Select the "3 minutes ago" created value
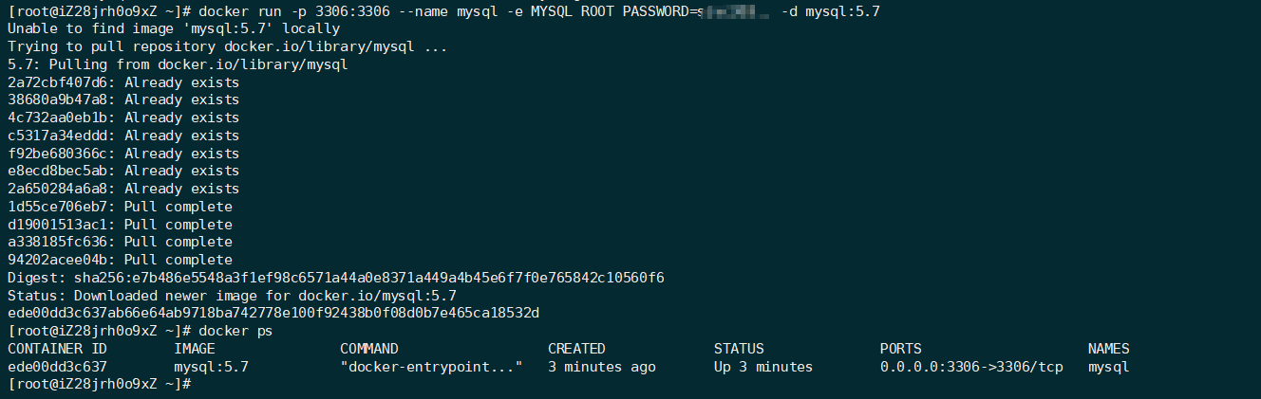Viewport: 1261px width, 399px height. 601,367
